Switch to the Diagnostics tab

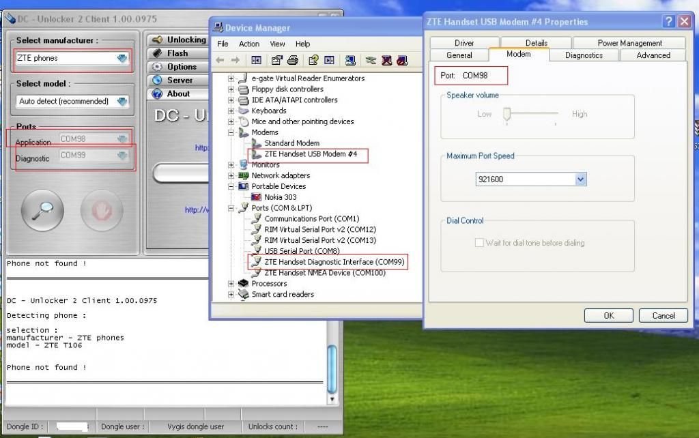(x=584, y=55)
